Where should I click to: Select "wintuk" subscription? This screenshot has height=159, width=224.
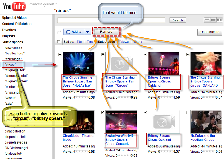10,98
